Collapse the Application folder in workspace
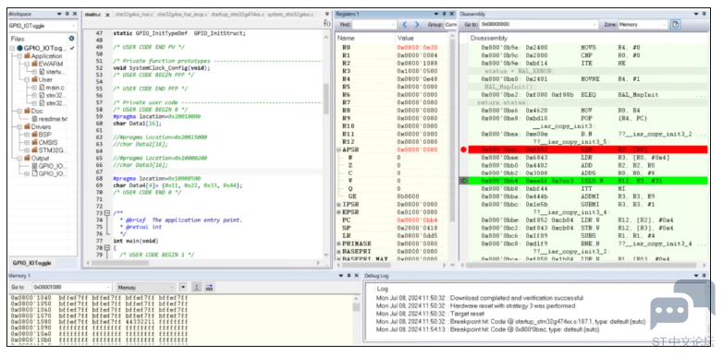Viewport: 723px width, 356px height. [19, 55]
